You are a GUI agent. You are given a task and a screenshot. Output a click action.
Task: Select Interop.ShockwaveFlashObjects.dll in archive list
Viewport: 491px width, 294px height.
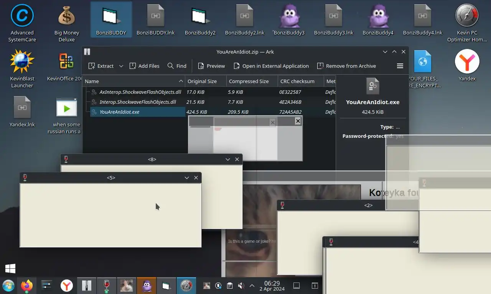click(x=137, y=102)
